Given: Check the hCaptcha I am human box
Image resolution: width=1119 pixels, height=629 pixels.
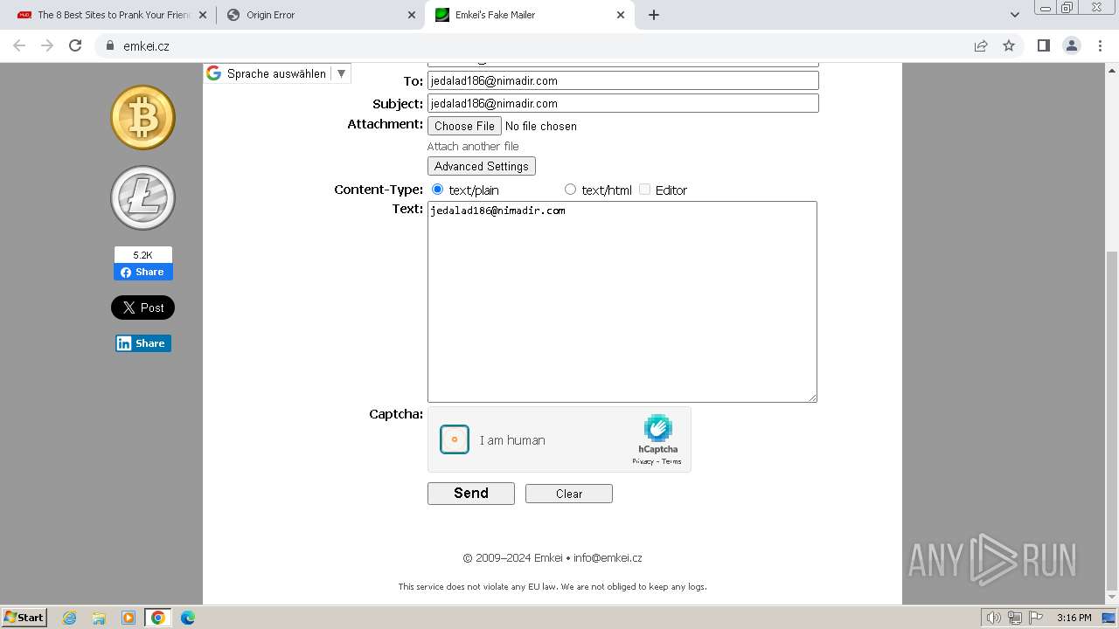Looking at the screenshot, I should [455, 439].
